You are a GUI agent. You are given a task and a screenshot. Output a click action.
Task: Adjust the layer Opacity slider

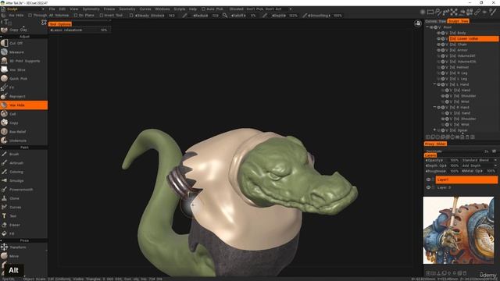click(x=442, y=160)
